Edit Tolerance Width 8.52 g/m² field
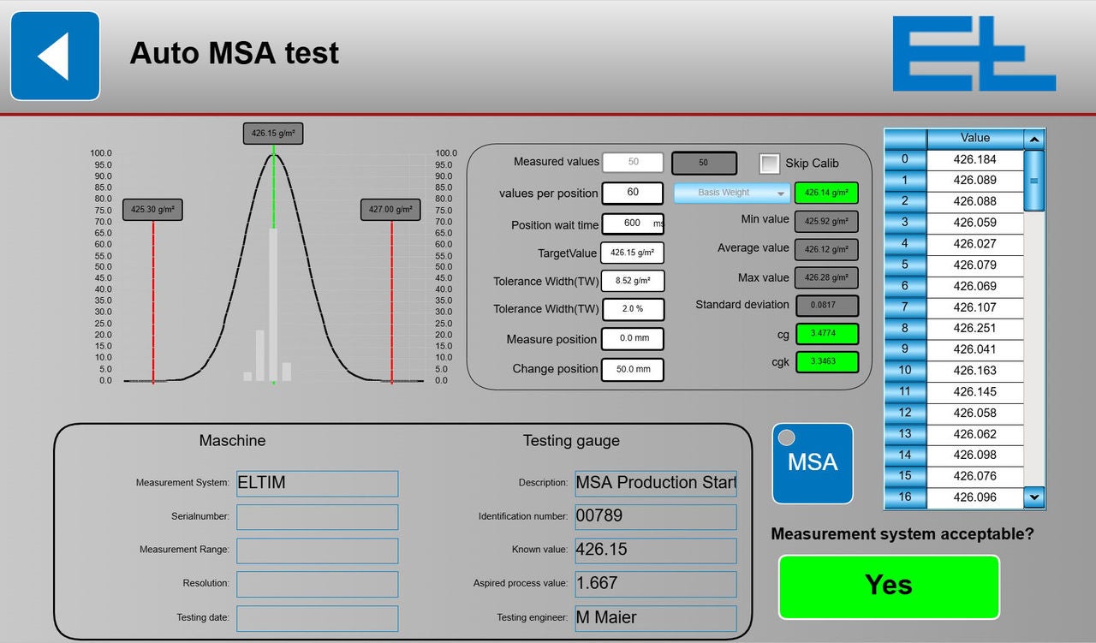This screenshot has height=643, width=1096. click(633, 281)
